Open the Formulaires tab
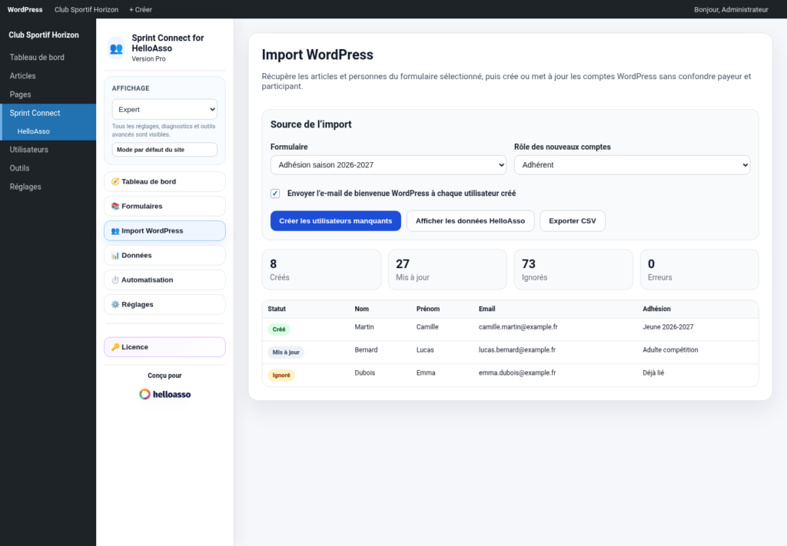Viewport: 787px width, 546px height. [164, 206]
